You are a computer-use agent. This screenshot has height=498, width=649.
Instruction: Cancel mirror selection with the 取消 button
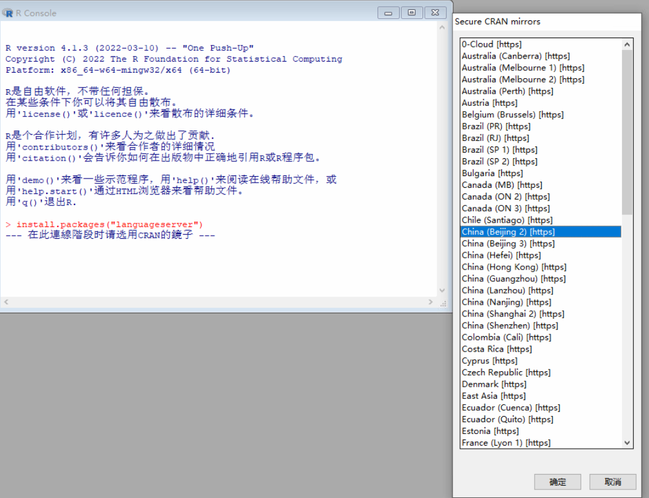[612, 482]
